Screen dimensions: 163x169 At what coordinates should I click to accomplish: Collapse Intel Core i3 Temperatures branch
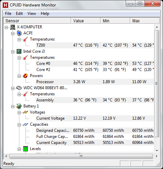pos(19,58)
